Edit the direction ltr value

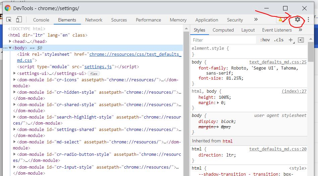tap(230, 155)
